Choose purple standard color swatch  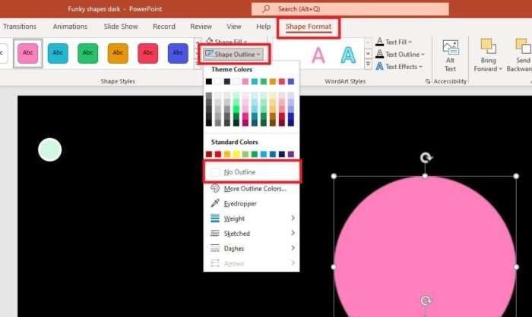click(291, 155)
